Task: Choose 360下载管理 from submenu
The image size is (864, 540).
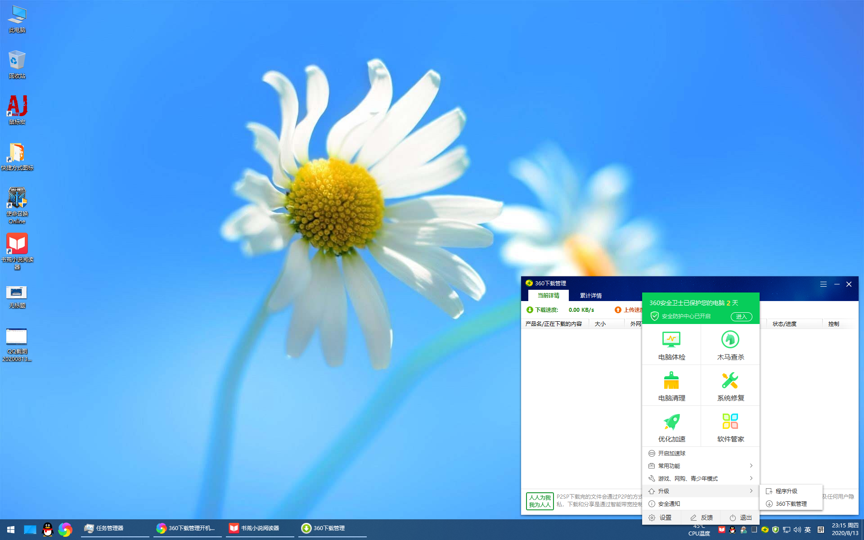Action: pos(791,504)
